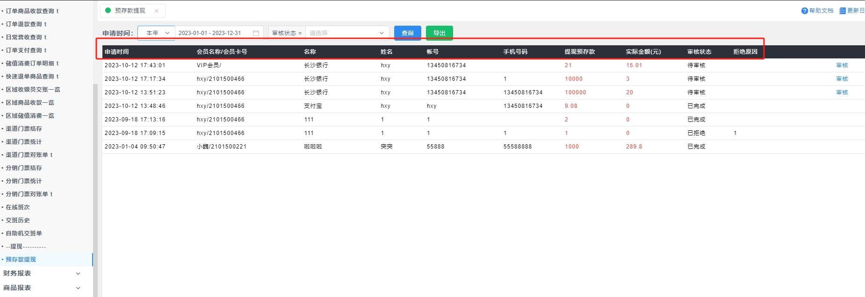Click the 支付宝 name cell
This screenshot has height=297, width=865.
pyautogui.click(x=313, y=106)
